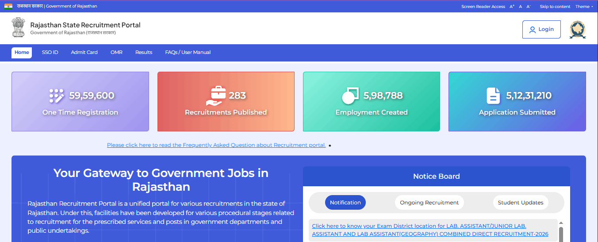This screenshot has width=598, height=242.
Task: Open the Frequently Asked Question link
Action: (216, 145)
